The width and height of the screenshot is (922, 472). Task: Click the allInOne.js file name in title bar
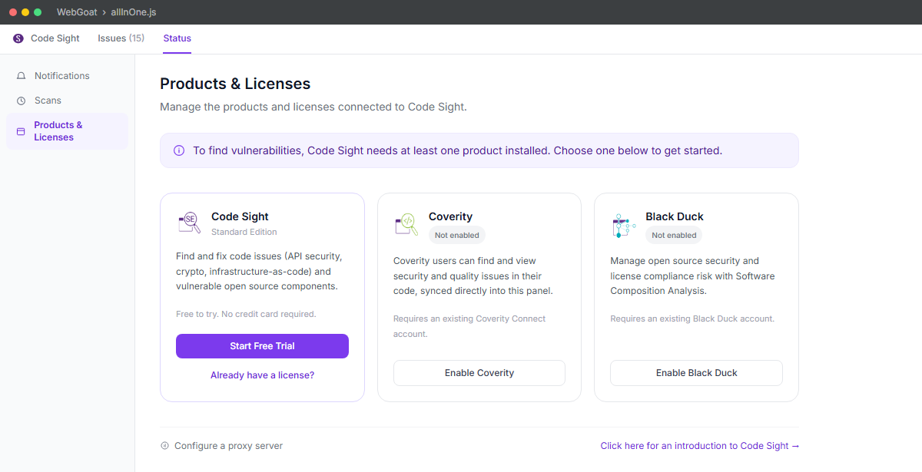[134, 12]
